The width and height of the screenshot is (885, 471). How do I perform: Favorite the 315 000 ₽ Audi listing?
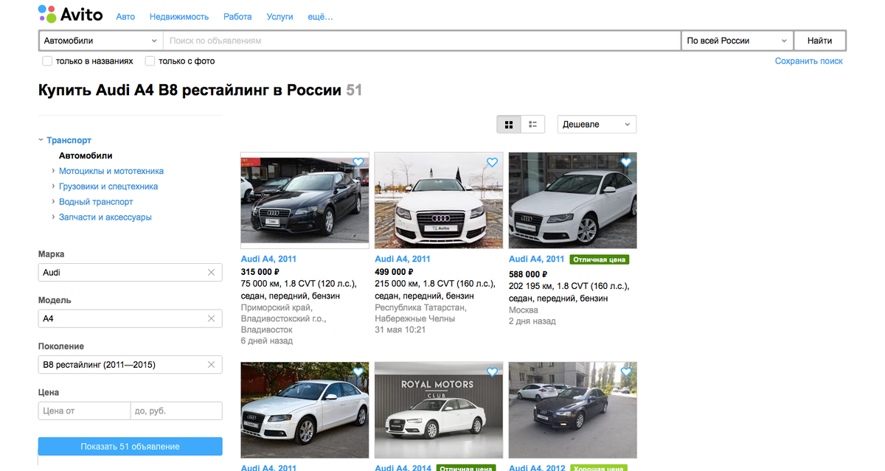click(358, 162)
